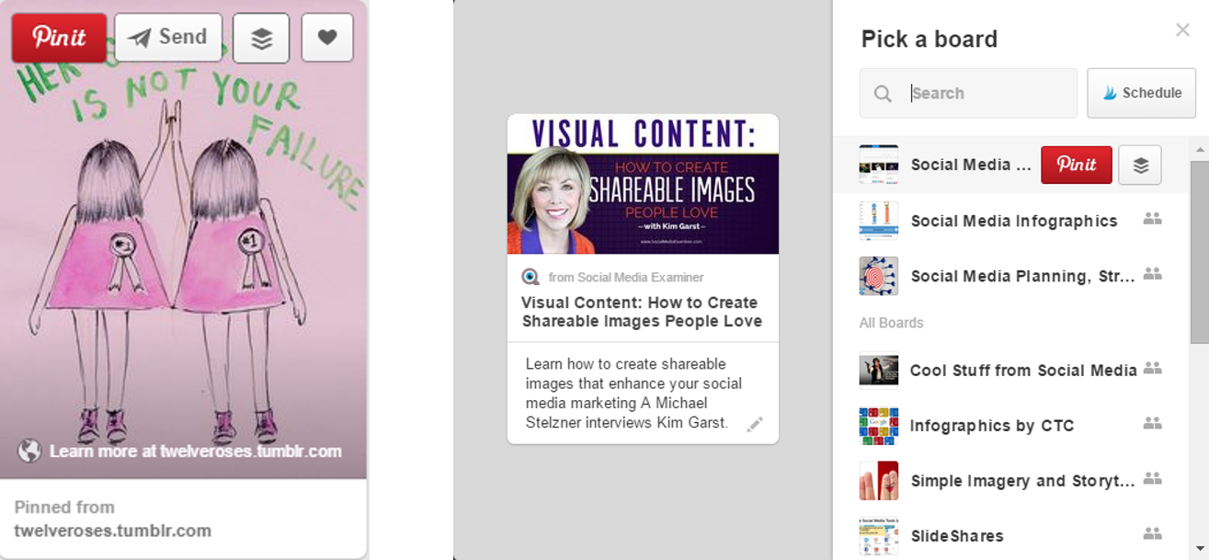Click the Social Media Examiner source icon
The height and width of the screenshot is (560, 1209).
coord(530,277)
